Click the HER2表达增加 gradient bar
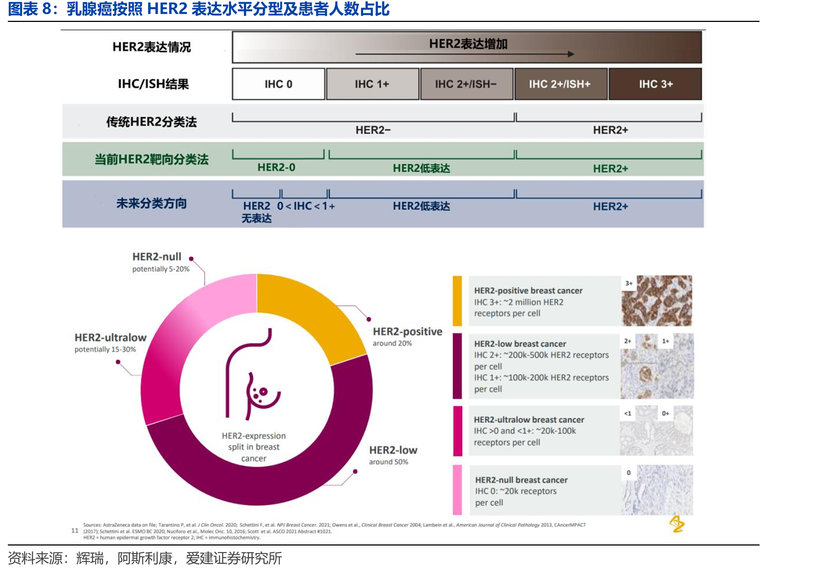Screen dimensions: 827x570 coord(467,47)
